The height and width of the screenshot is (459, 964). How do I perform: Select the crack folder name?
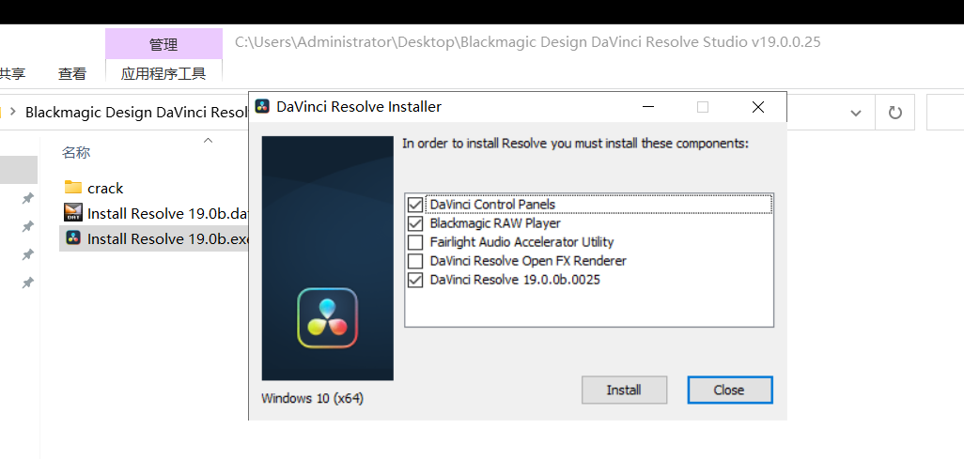[105, 188]
